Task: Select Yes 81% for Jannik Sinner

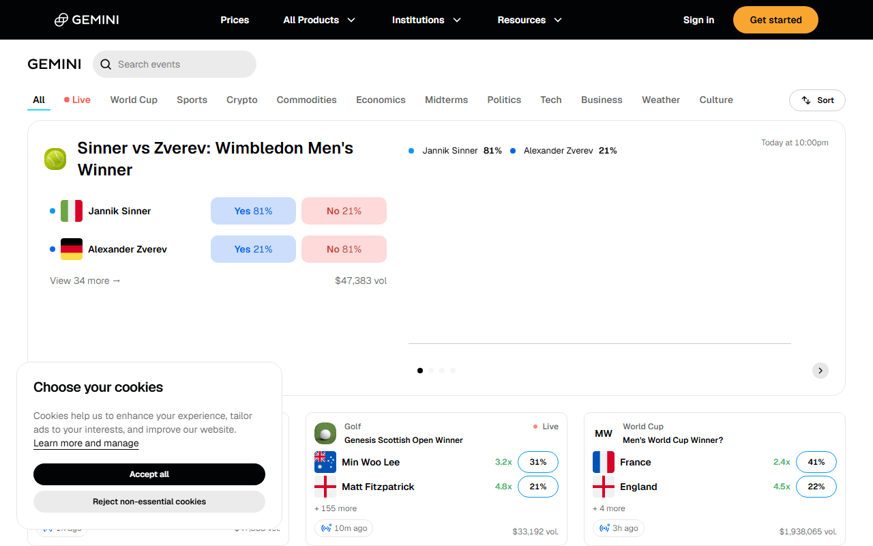Action: [253, 211]
